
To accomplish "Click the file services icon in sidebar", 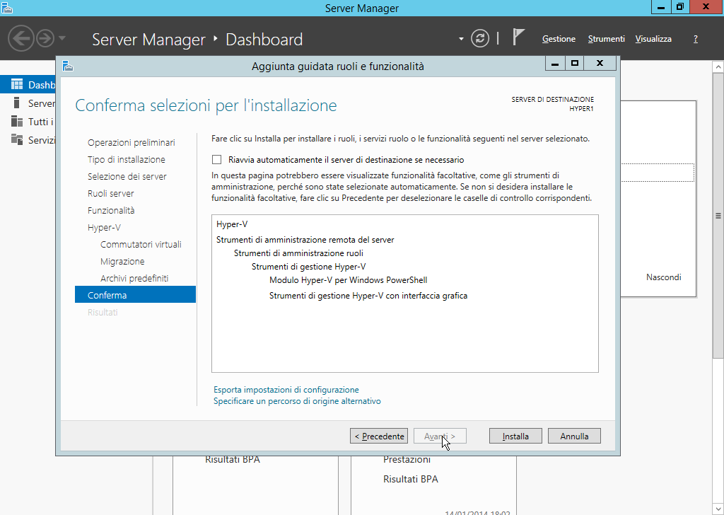I will [x=17, y=140].
